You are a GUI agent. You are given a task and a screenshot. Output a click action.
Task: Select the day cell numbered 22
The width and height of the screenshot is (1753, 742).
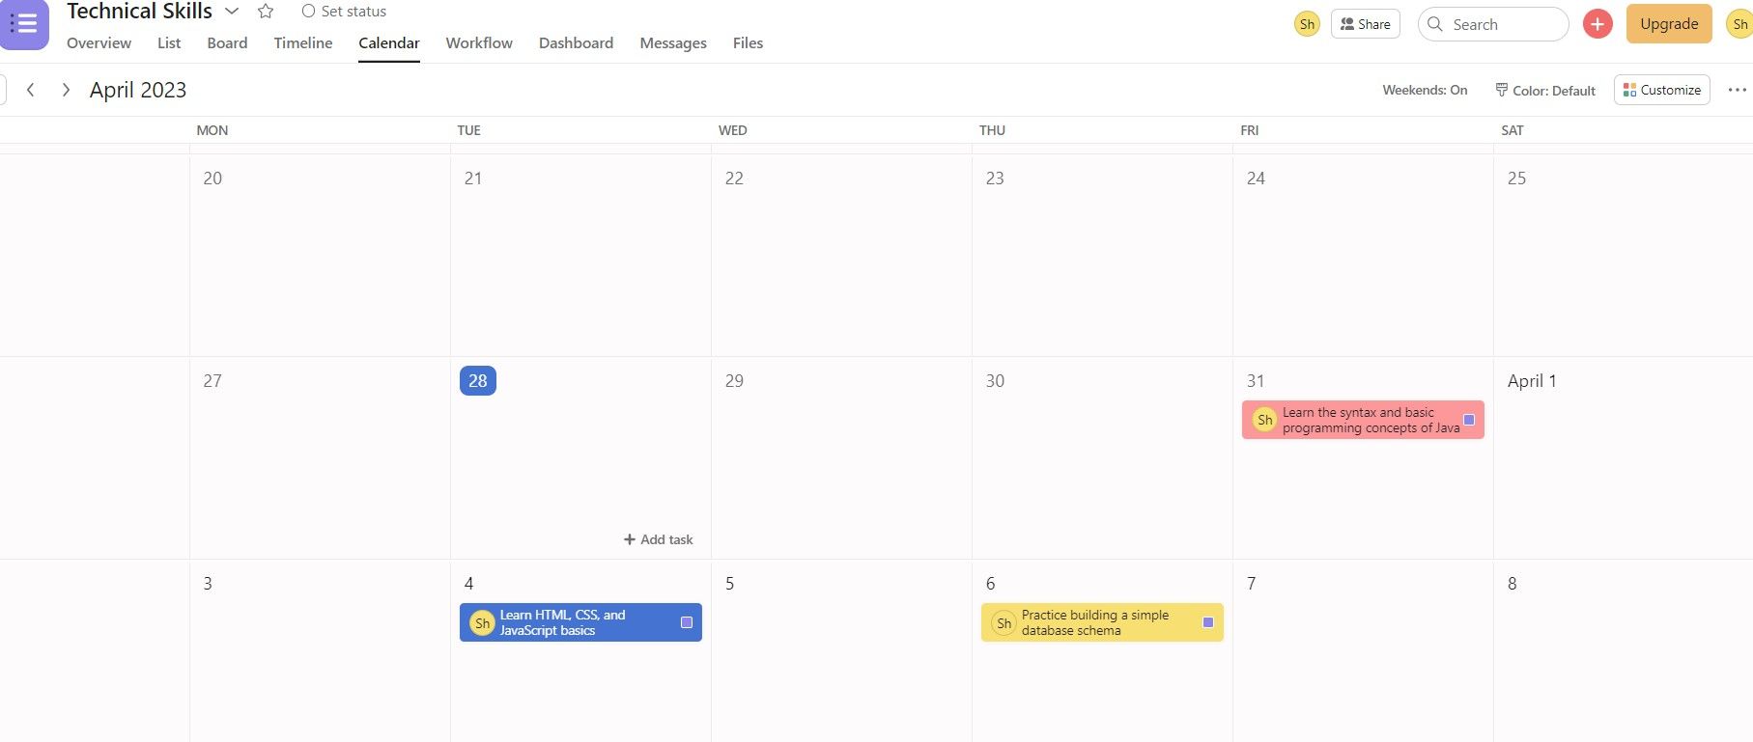[x=841, y=256]
